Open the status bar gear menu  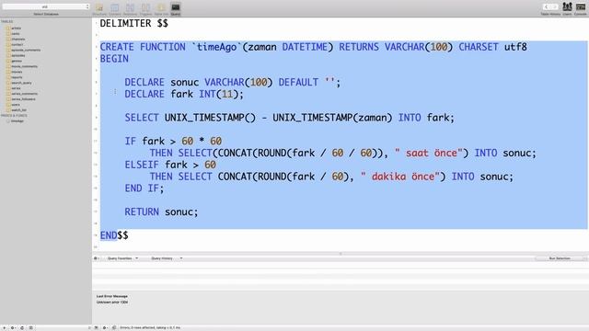105,327
